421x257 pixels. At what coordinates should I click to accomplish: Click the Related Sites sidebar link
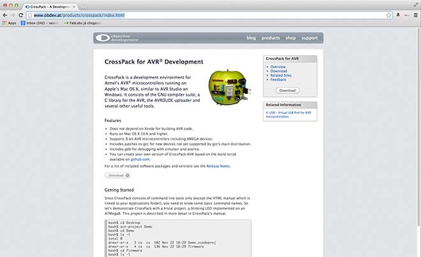281,75
